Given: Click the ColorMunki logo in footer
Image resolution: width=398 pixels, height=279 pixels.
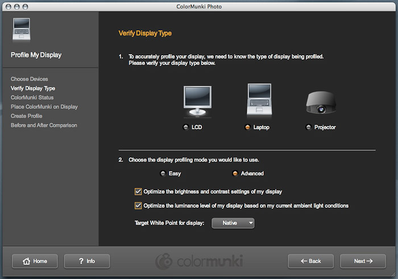Looking at the screenshot, I should click(199, 261).
